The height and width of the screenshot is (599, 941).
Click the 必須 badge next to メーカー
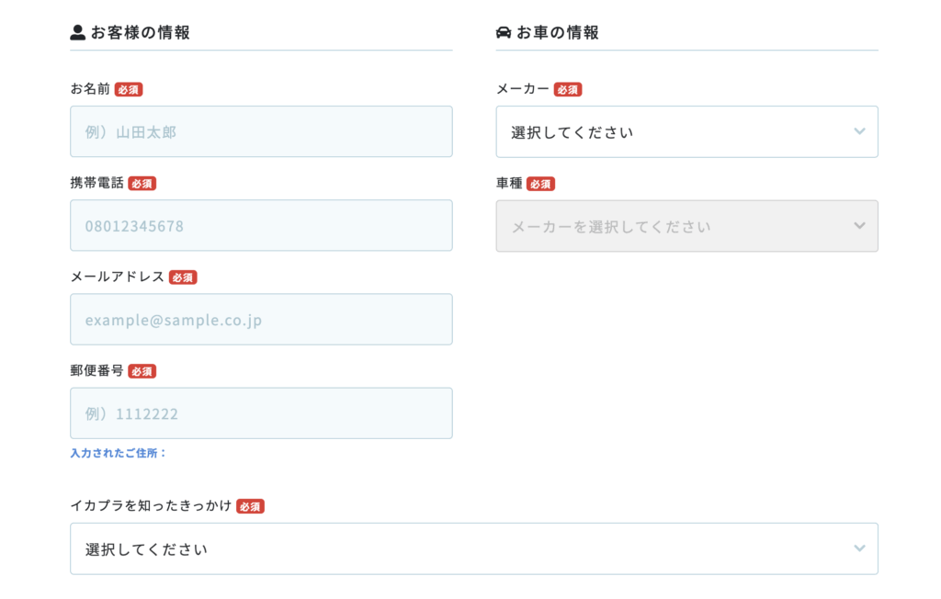(568, 90)
